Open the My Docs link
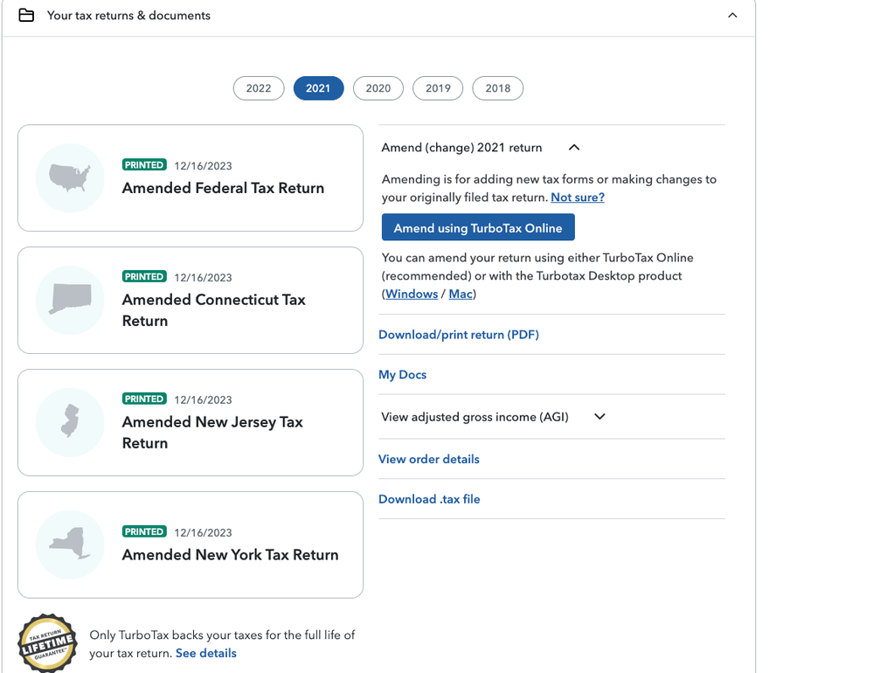The image size is (873, 673). point(403,375)
